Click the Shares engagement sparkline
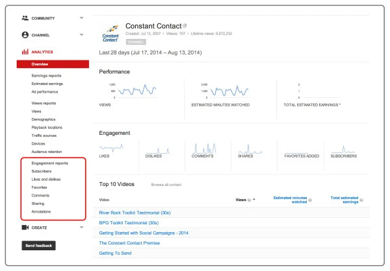Image resolution: width=390 pixels, height=271 pixels. click(x=250, y=149)
